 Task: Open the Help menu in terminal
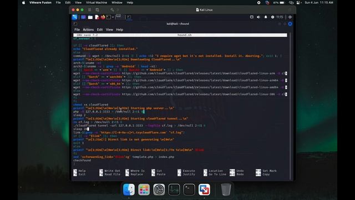coord(120,29)
